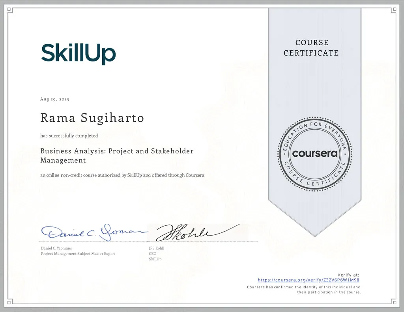This screenshot has width=404, height=312.
Task: Click the bottom-left corner border ornament
Action: click(x=10, y=302)
